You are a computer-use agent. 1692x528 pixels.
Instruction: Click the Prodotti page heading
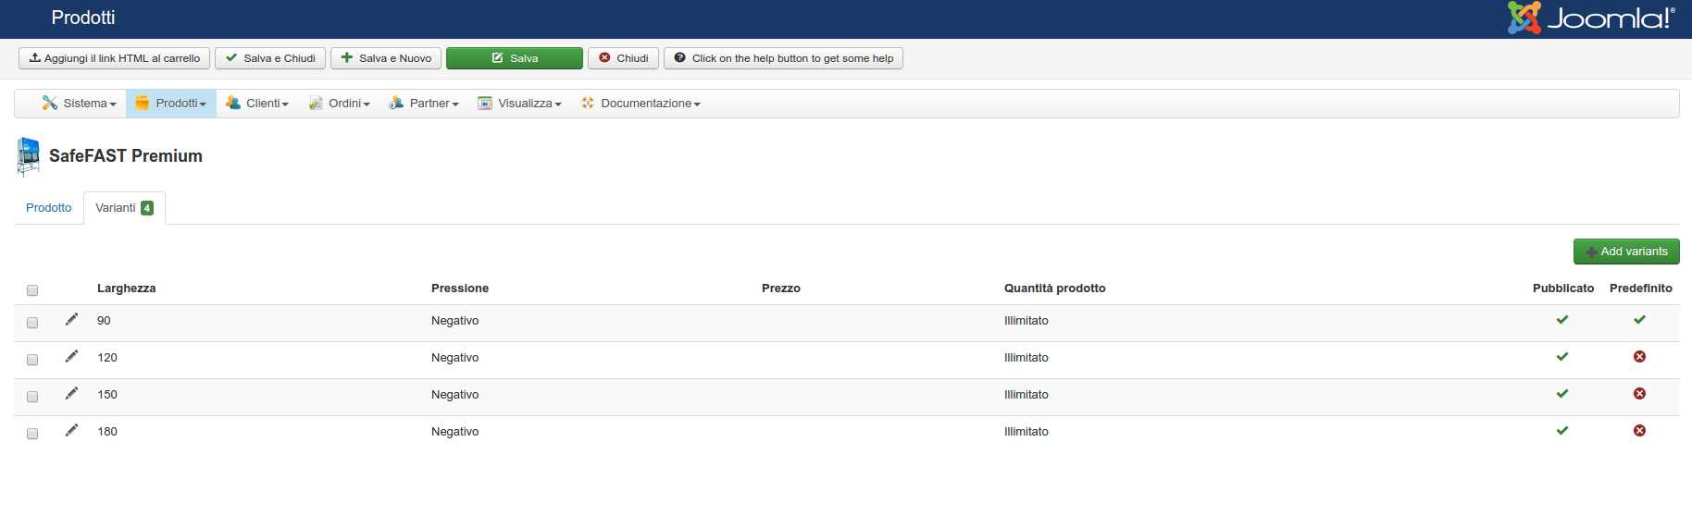pyautogui.click(x=83, y=18)
